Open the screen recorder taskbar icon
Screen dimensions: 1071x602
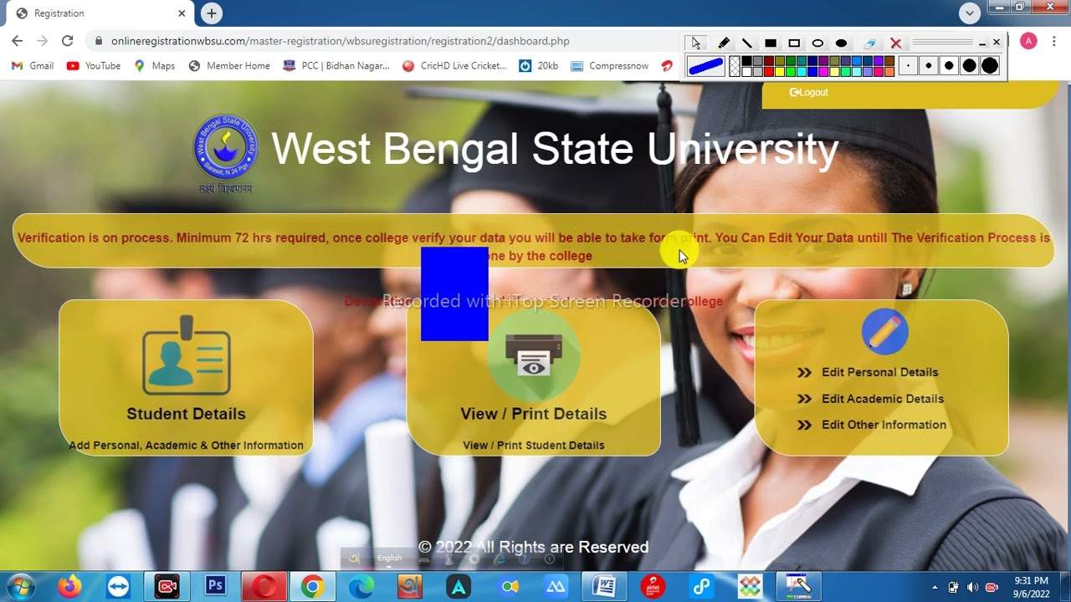(x=167, y=587)
